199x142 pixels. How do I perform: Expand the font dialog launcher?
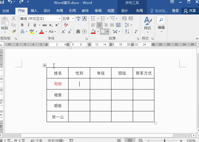pos(86,39)
